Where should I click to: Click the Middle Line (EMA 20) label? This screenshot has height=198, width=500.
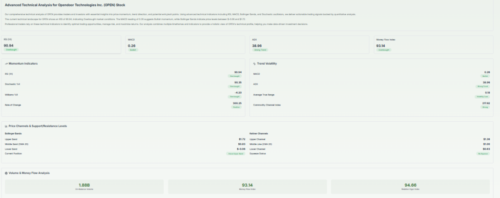pos(261,144)
